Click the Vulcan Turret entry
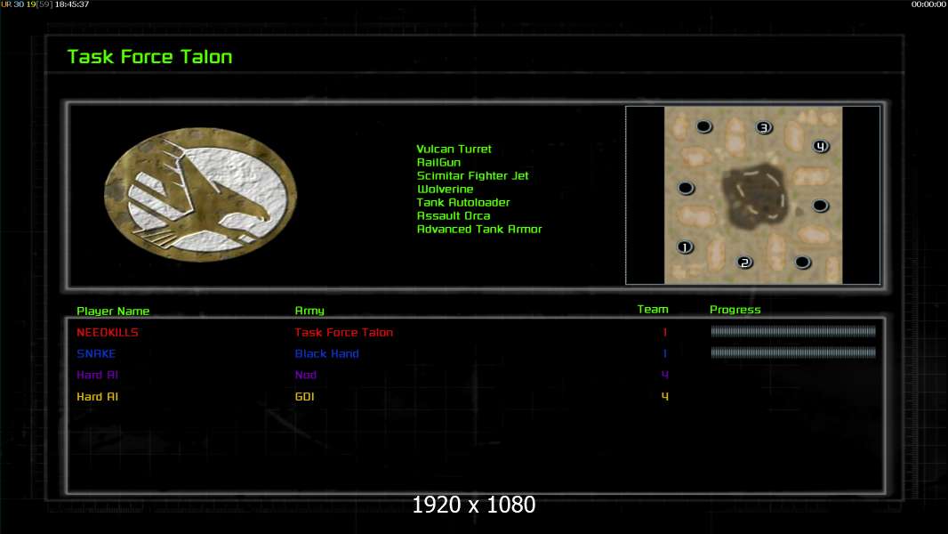 pyautogui.click(x=454, y=149)
